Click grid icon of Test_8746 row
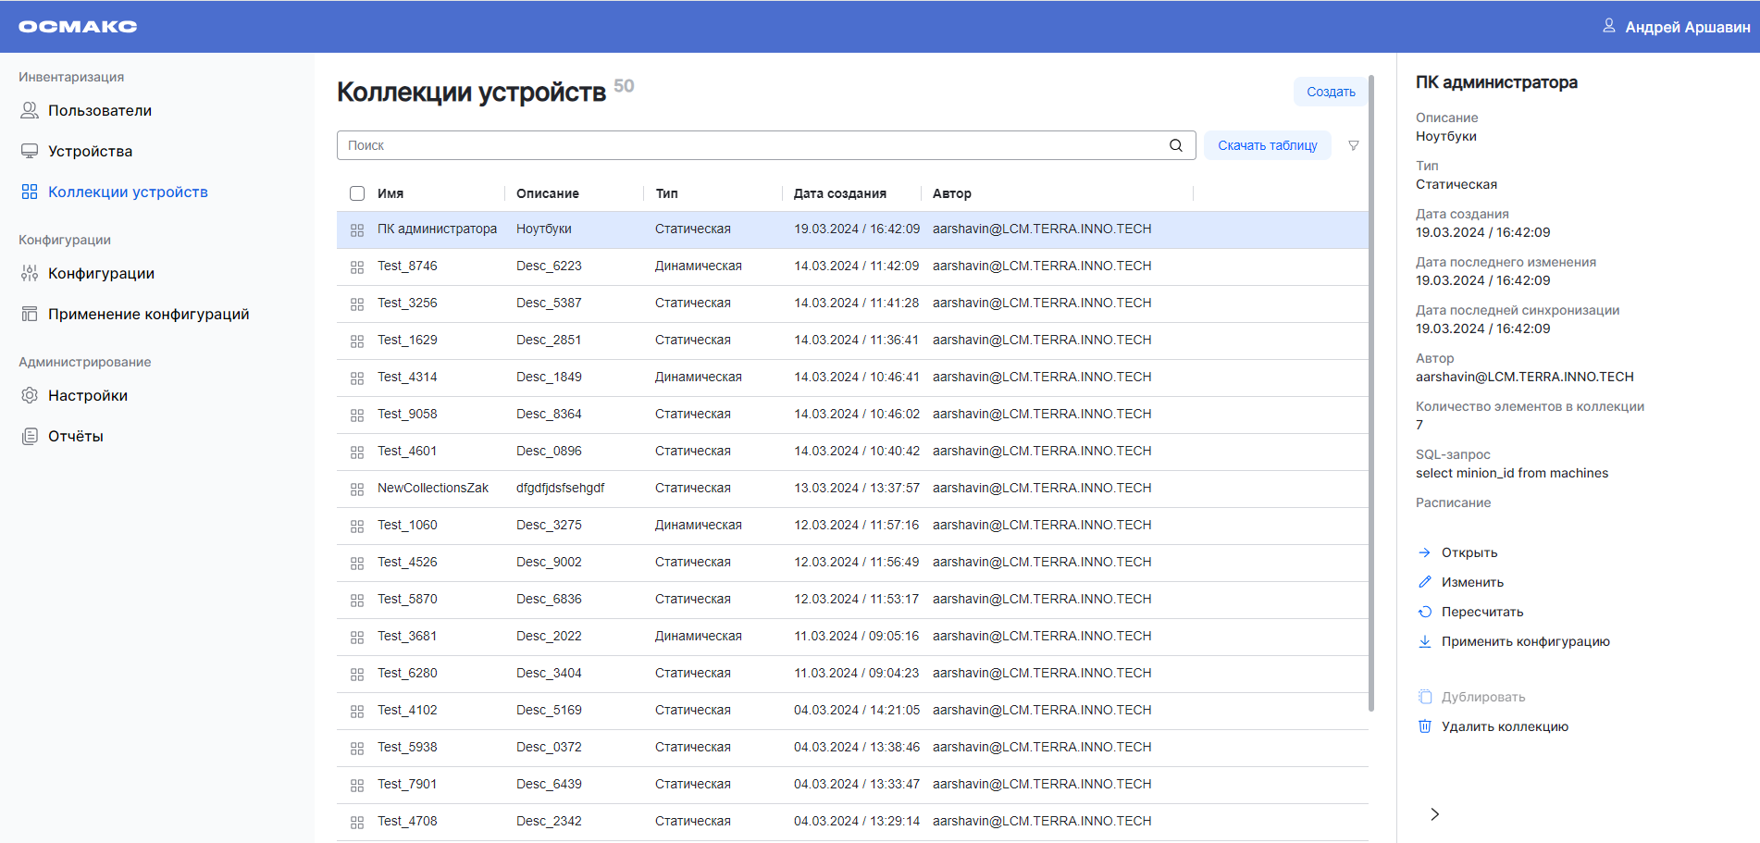Viewport: 1760px width, 843px height. tap(357, 267)
